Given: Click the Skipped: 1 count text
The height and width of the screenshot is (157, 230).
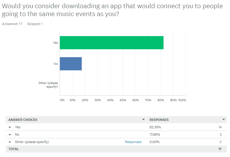Looking at the screenshot, I should point(35,24).
